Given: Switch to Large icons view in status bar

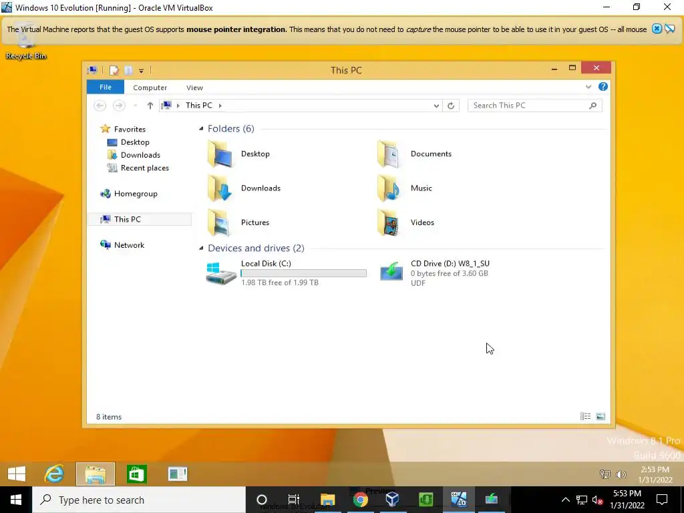Looking at the screenshot, I should click(601, 417).
